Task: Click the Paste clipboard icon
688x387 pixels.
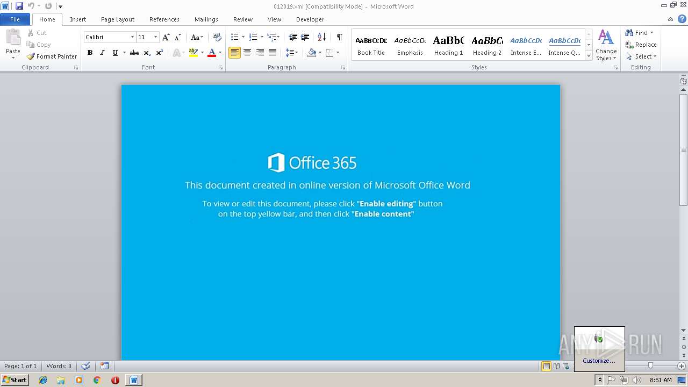Action: [13, 39]
